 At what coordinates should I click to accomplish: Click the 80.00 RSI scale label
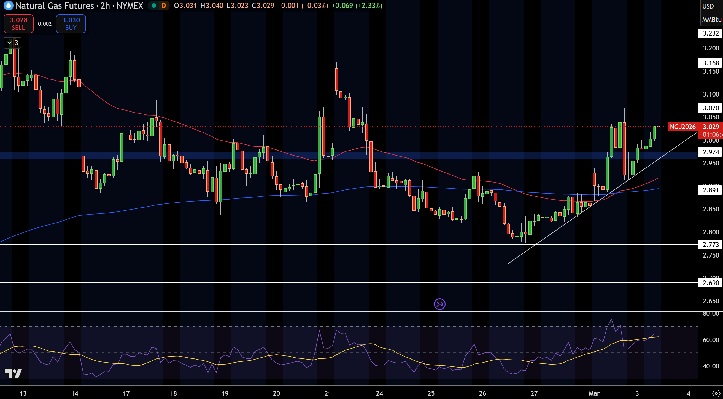711,314
